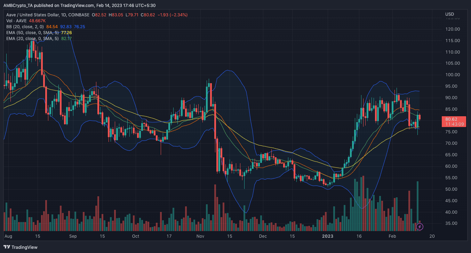The width and height of the screenshot is (471, 253).
Task: Click the Sep date axis label
Action: tap(73, 236)
